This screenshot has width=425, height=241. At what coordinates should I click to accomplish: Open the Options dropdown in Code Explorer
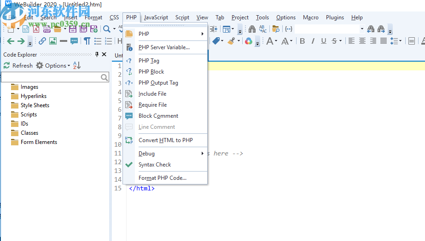pos(53,66)
